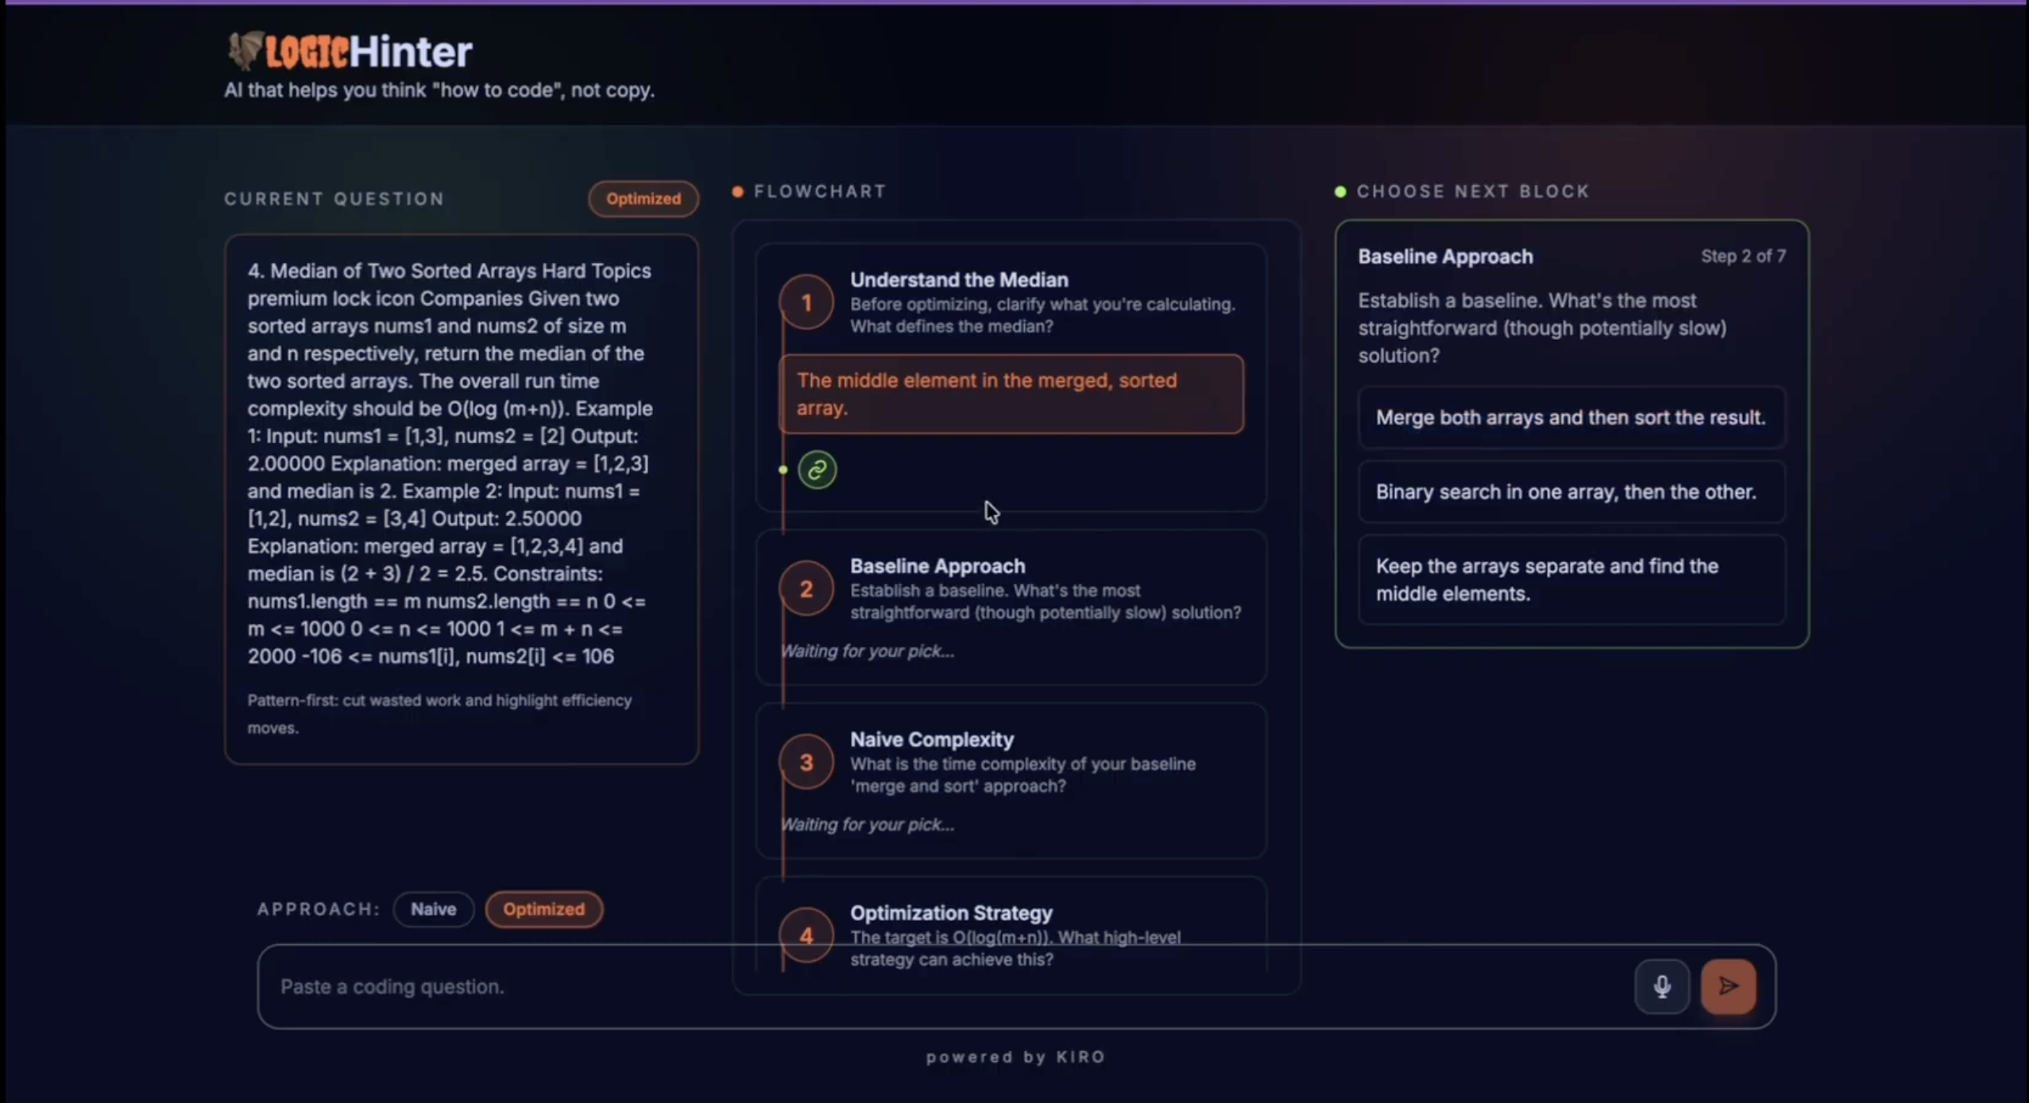This screenshot has height=1103, width=2029.
Task: Click the step 3 number circle
Action: pyautogui.click(x=806, y=762)
